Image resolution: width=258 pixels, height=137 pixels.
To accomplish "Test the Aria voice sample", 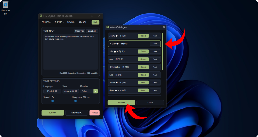I will coord(155,52).
